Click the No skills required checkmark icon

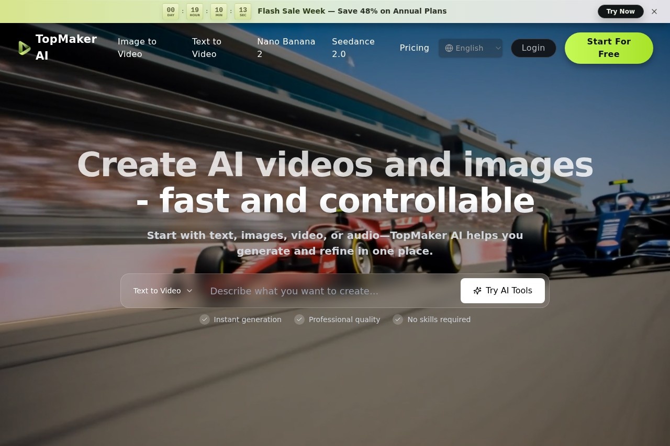click(x=398, y=319)
